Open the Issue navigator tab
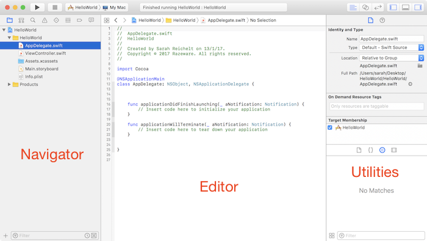 click(45, 20)
